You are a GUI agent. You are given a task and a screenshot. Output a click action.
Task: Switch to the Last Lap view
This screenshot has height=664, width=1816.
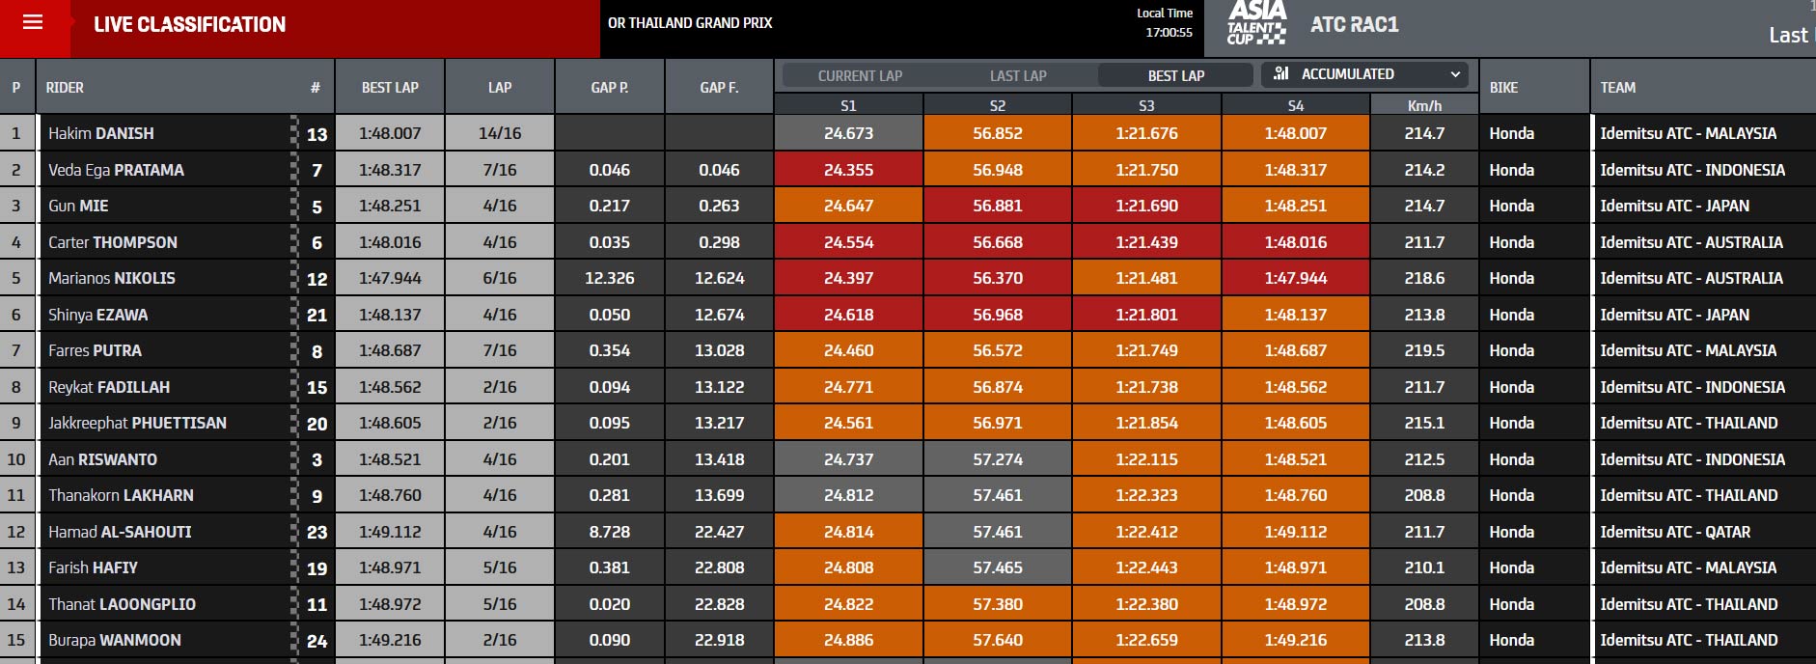click(1017, 75)
